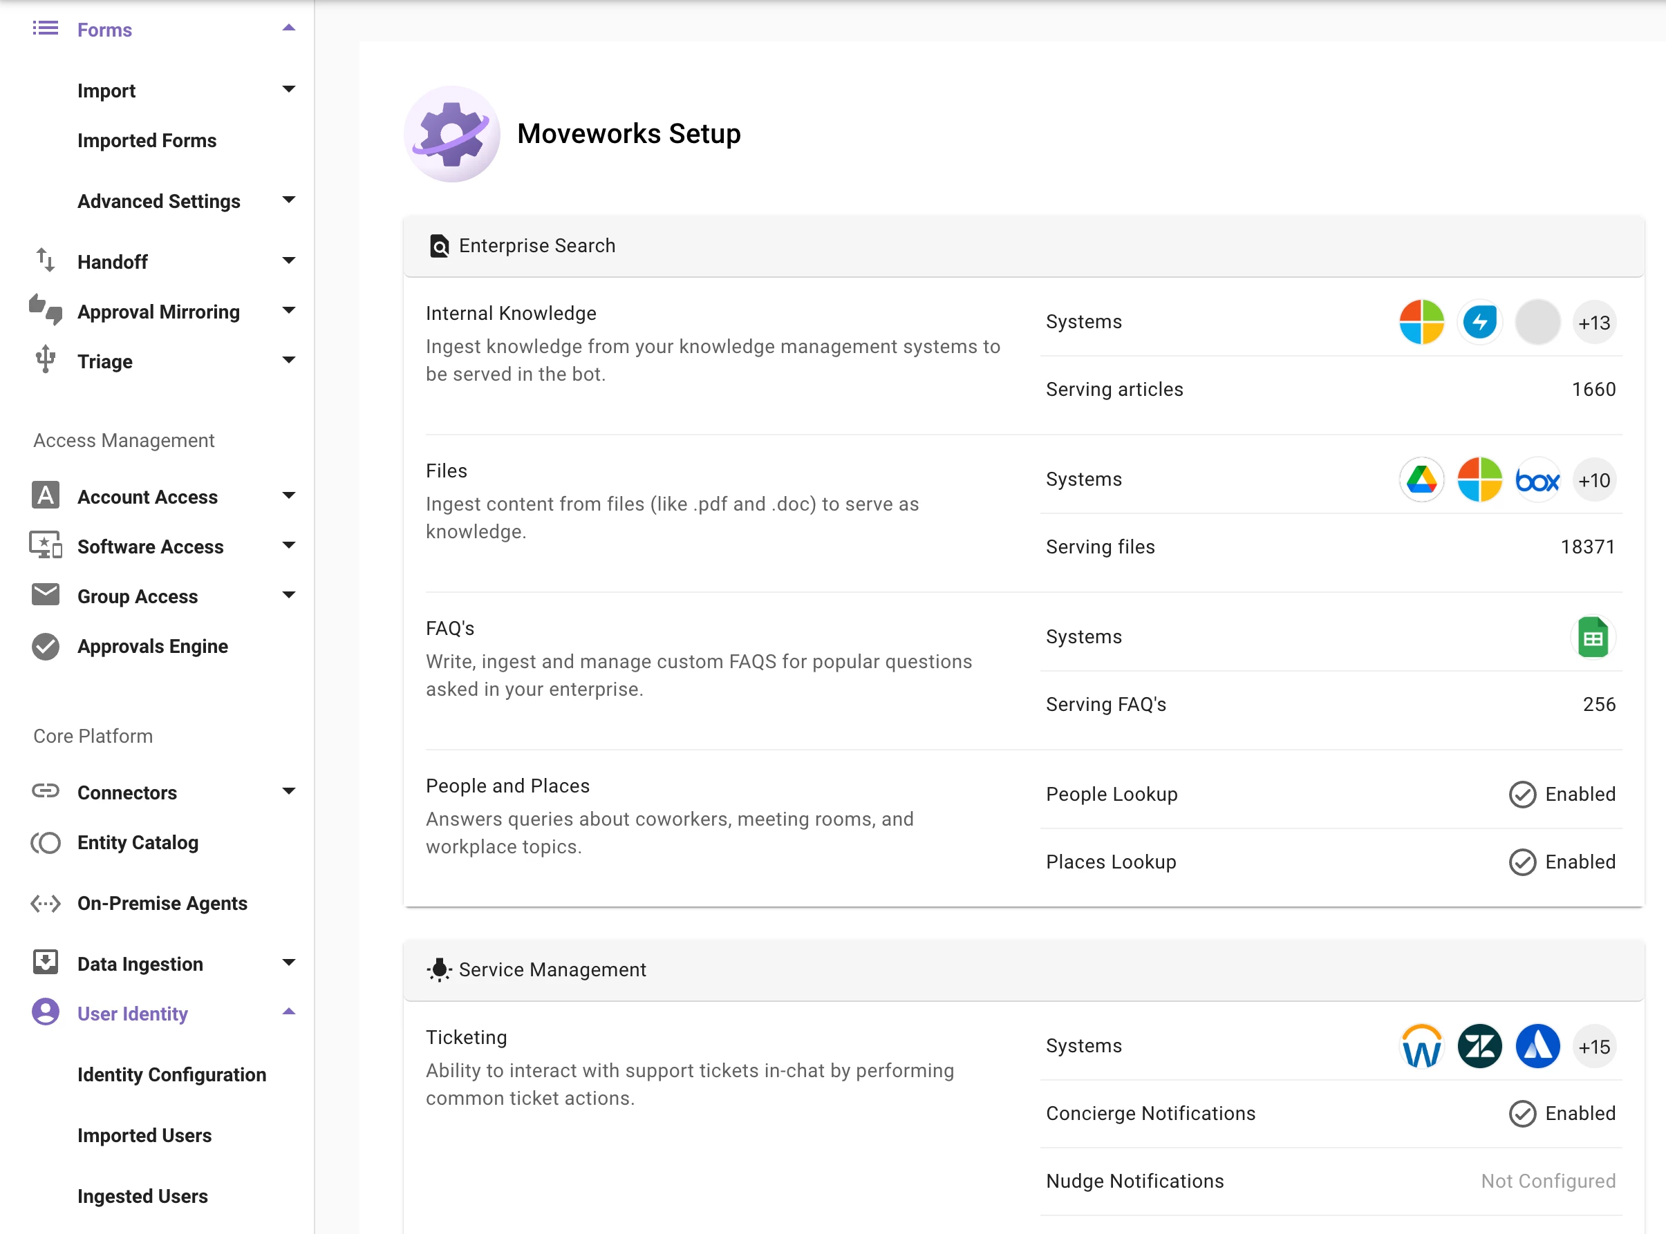Viewport: 1666px width, 1234px height.
Task: Click the On-Premise Agents icon
Action: coord(46,903)
